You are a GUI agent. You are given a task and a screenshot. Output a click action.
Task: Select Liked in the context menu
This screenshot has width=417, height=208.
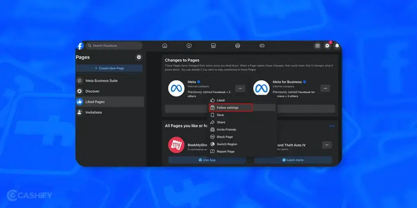tap(242, 100)
